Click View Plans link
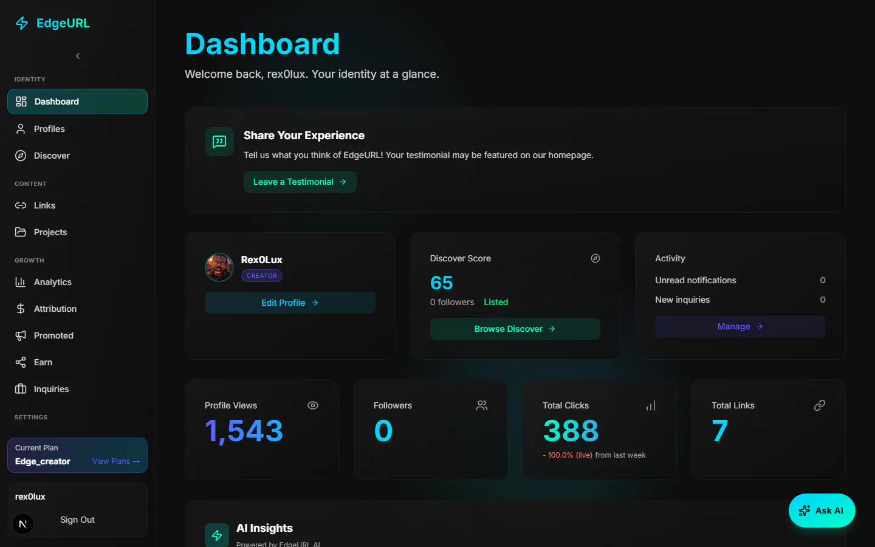Viewport: 875px width, 547px height. click(x=116, y=461)
